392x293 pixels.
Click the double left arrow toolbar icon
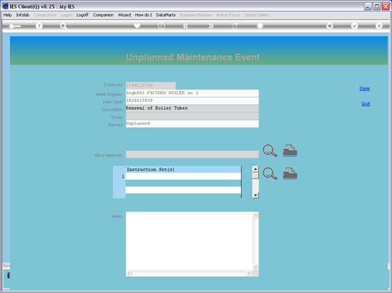coord(186,26)
